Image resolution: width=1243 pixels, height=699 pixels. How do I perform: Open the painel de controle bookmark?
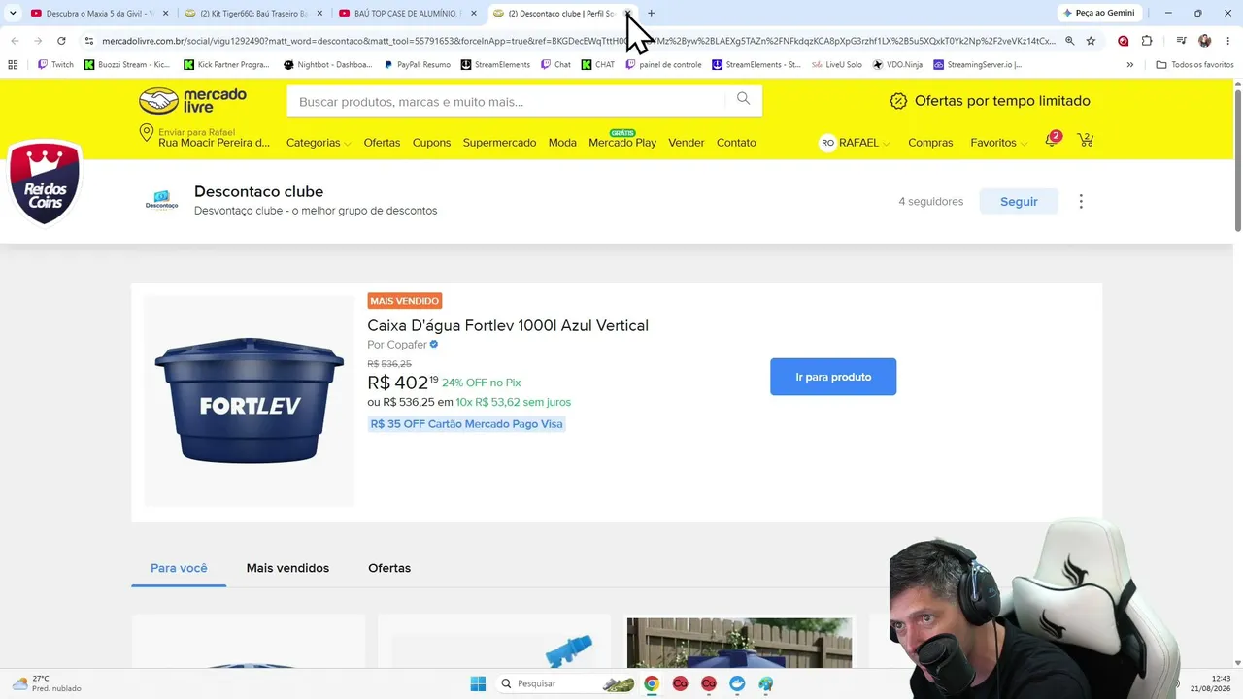663,65
